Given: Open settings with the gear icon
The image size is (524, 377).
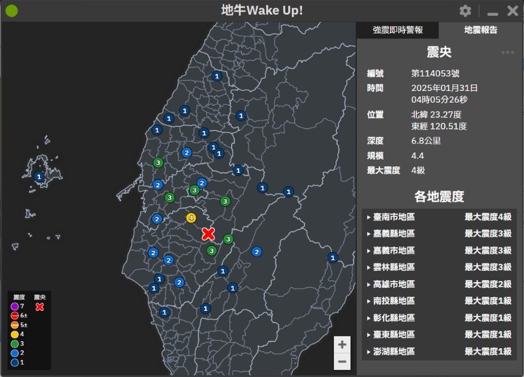Looking at the screenshot, I should point(465,11).
